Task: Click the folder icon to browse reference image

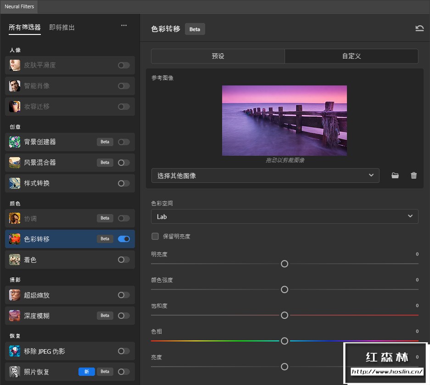Action: 395,176
